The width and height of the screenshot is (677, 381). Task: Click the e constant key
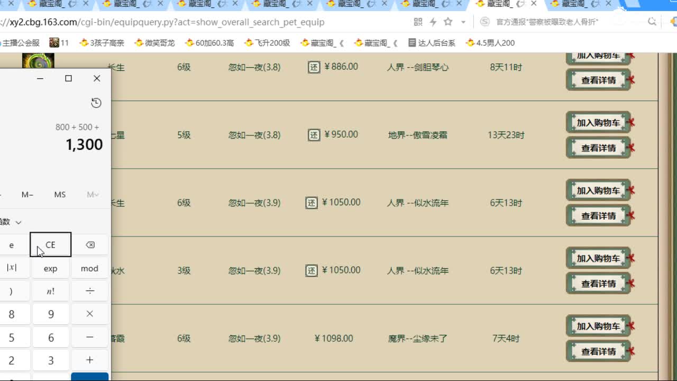11,245
